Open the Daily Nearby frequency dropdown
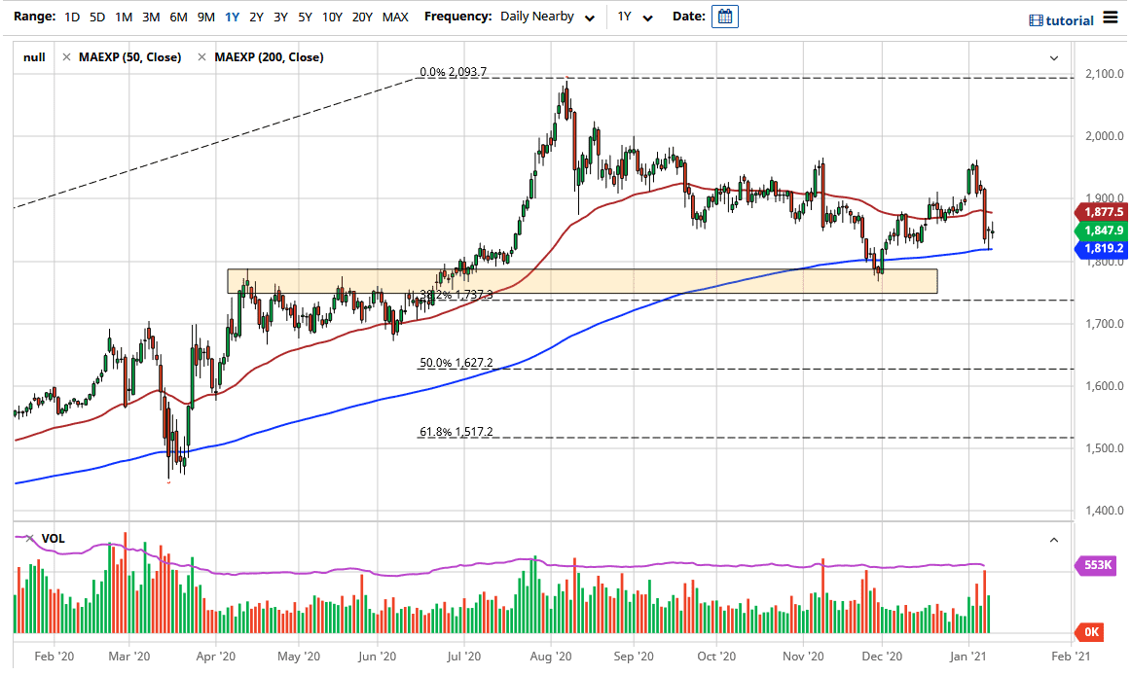Image resolution: width=1131 pixels, height=675 pixels. 546,17
